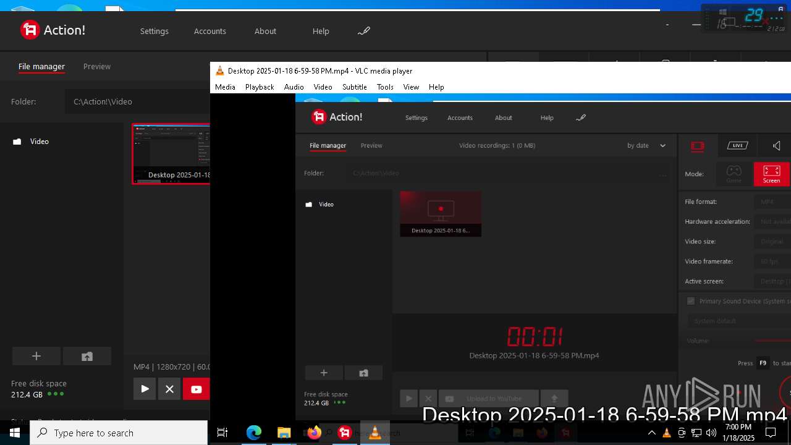The image size is (791, 445).
Task: Add a new folder with plus button
Action: pyautogui.click(x=36, y=356)
